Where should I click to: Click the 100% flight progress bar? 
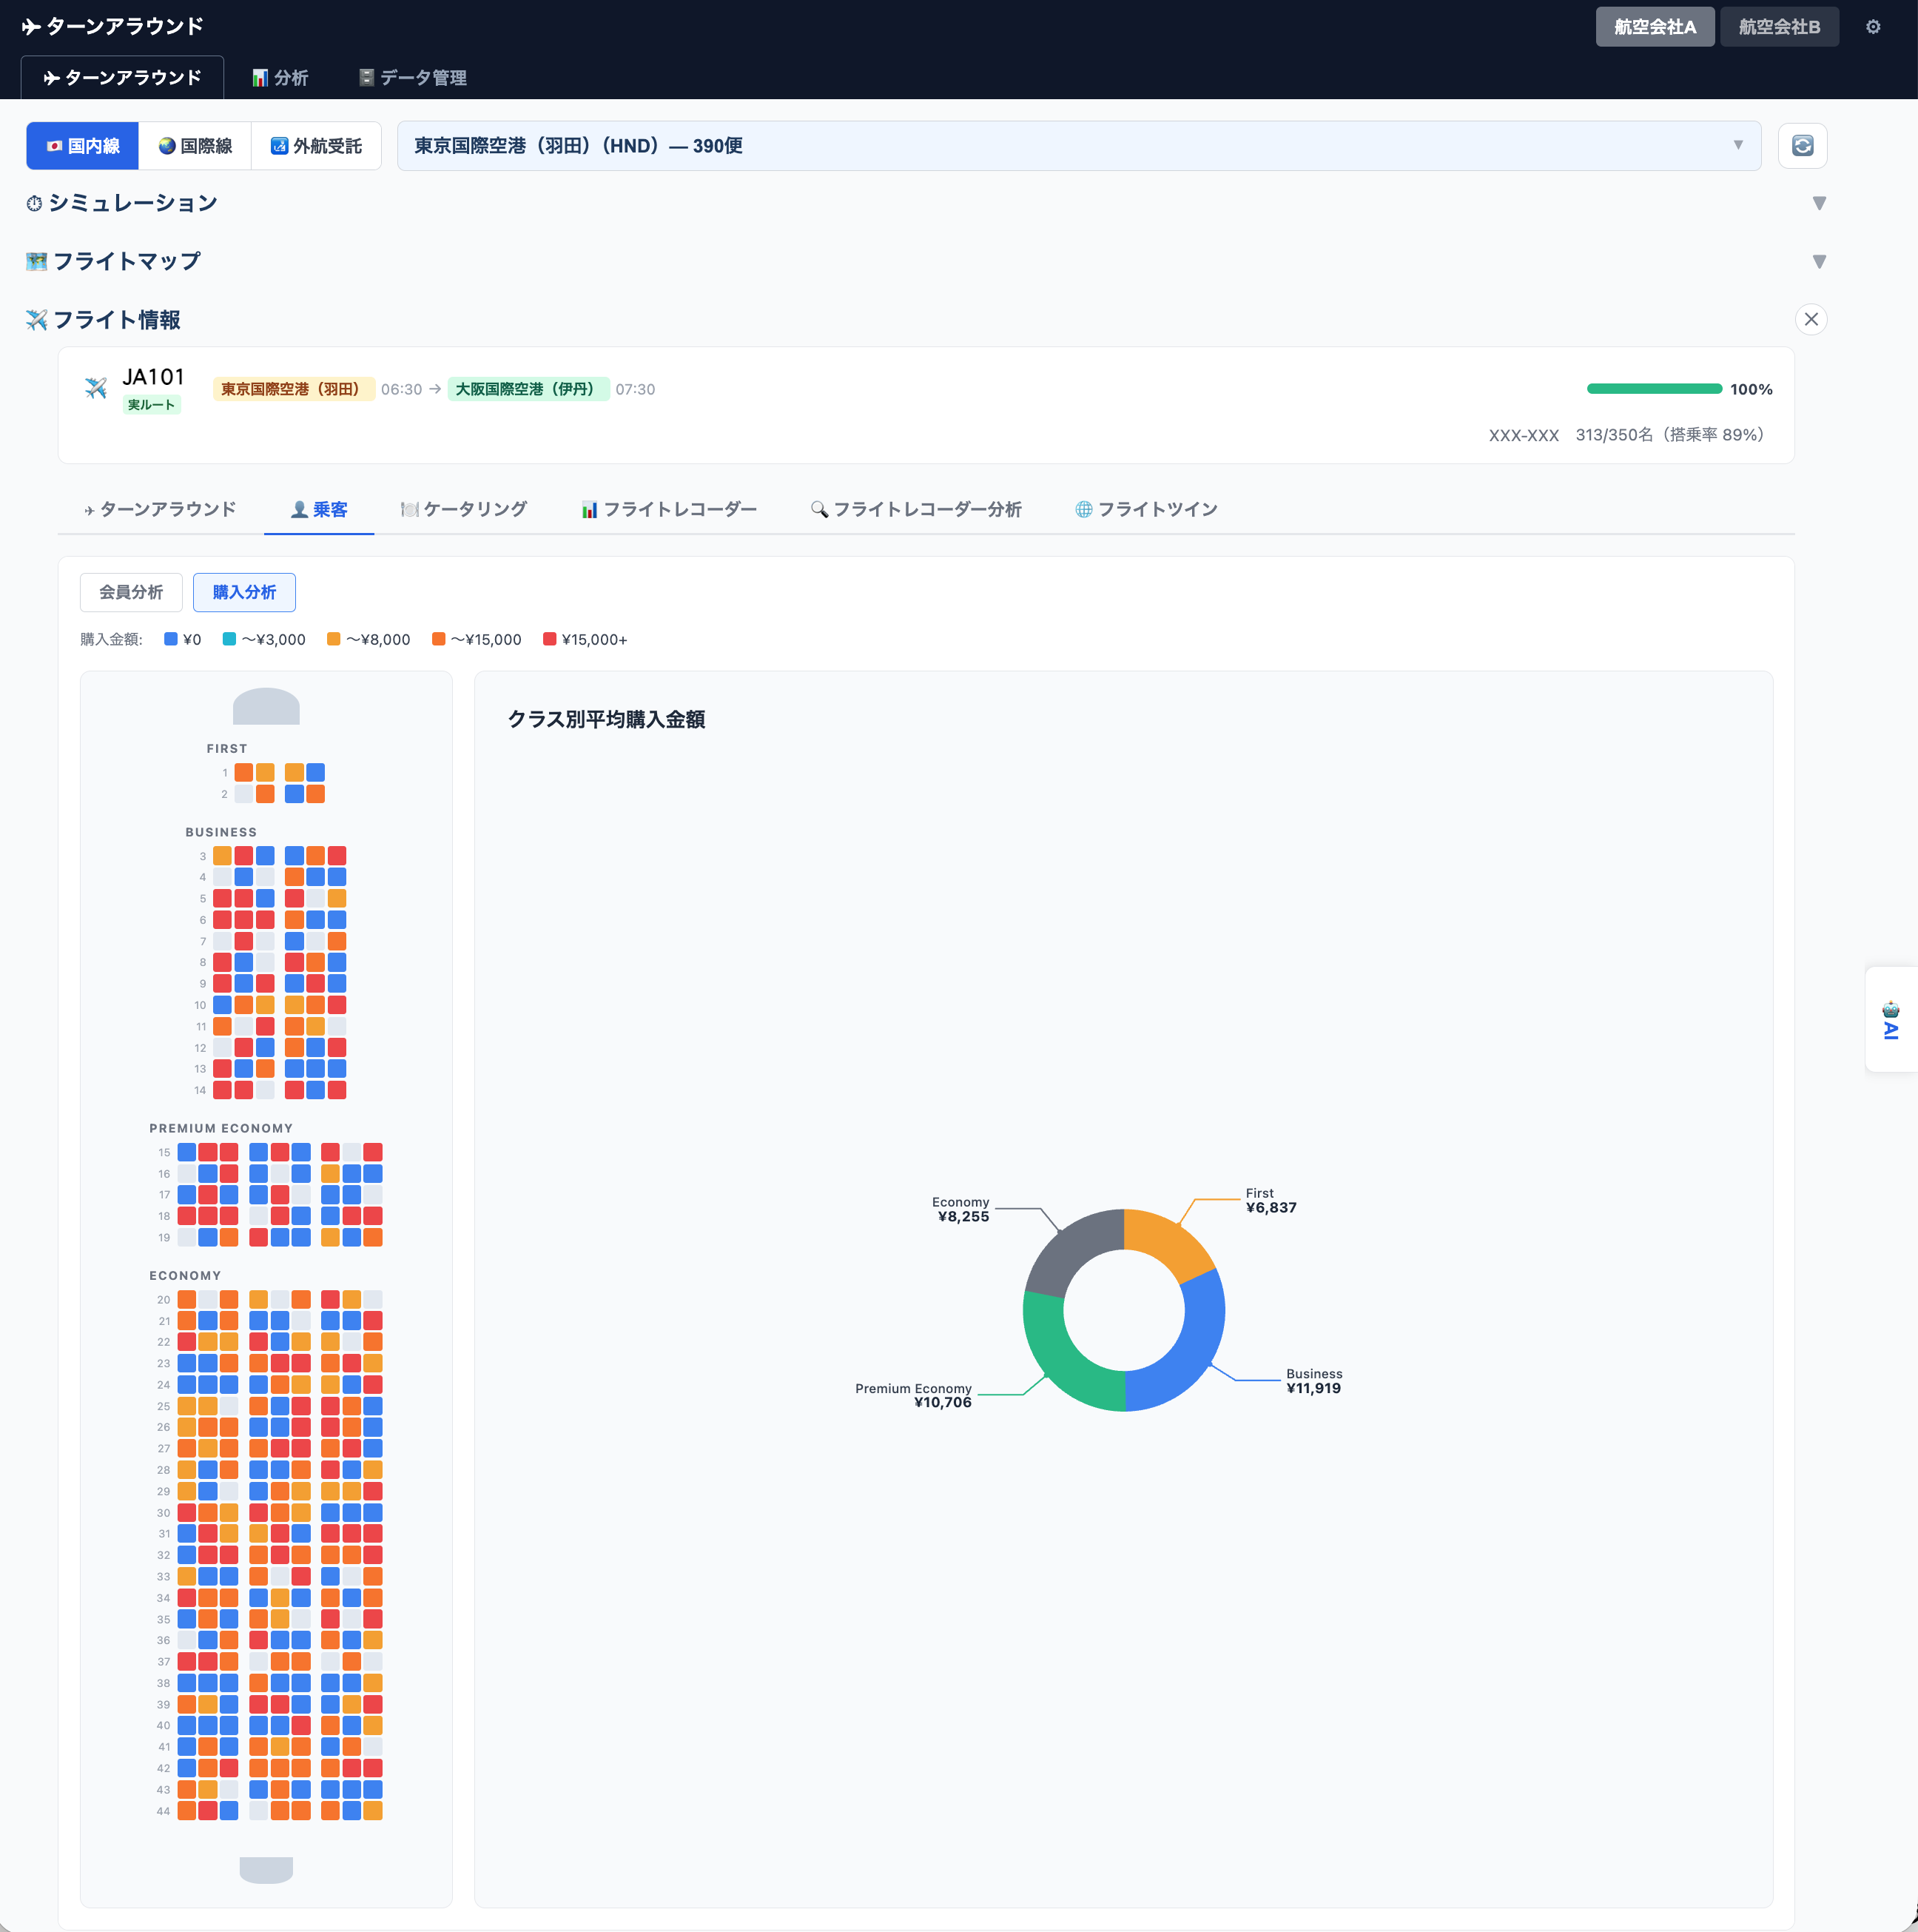pos(1654,389)
